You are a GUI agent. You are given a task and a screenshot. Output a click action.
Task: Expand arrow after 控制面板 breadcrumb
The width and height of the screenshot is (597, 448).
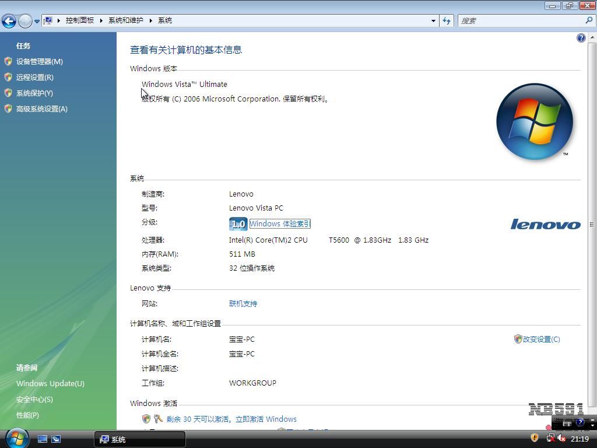click(x=101, y=20)
